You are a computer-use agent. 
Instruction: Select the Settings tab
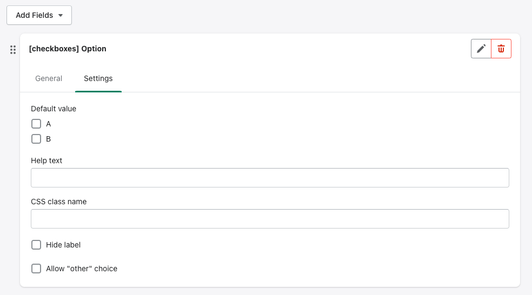click(x=98, y=78)
